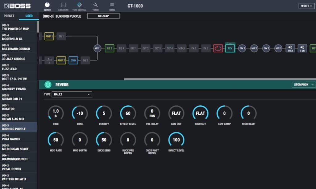The width and height of the screenshot is (316, 189).
Task: Open the WRITE dropdown
Action: (306, 6)
